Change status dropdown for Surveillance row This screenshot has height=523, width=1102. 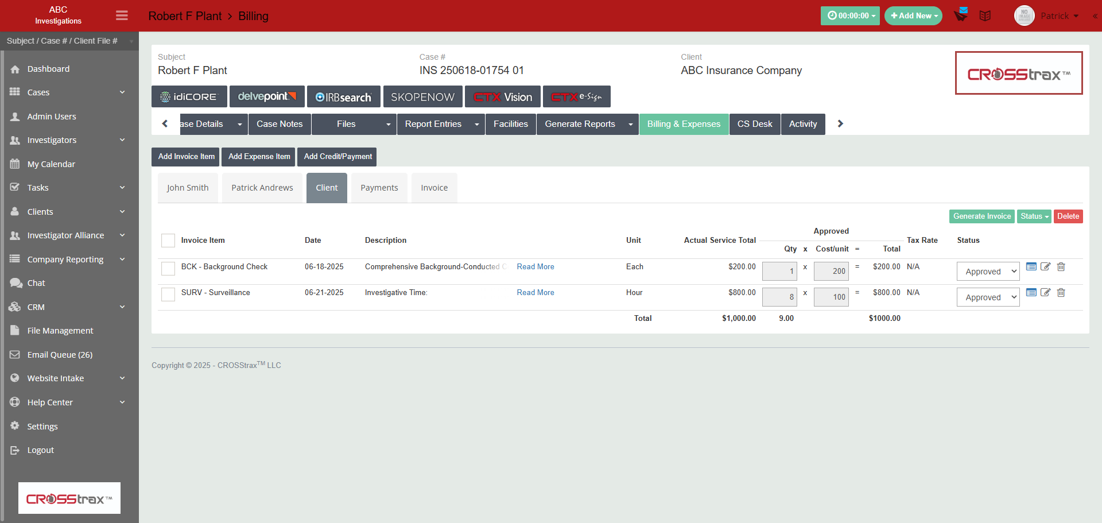(x=988, y=297)
